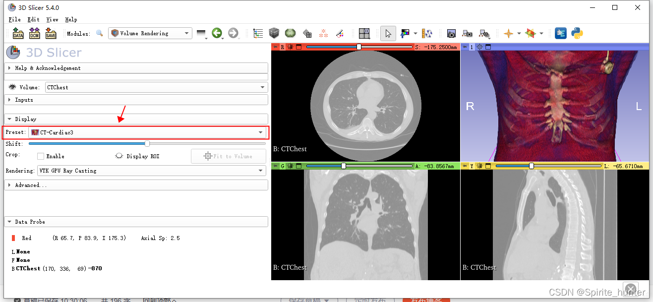Click the Data Probe value -870
This screenshot has height=302, width=653.
pos(96,268)
